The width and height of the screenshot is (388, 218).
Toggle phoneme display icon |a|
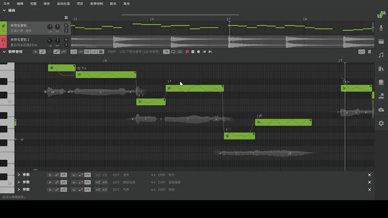coord(94,52)
